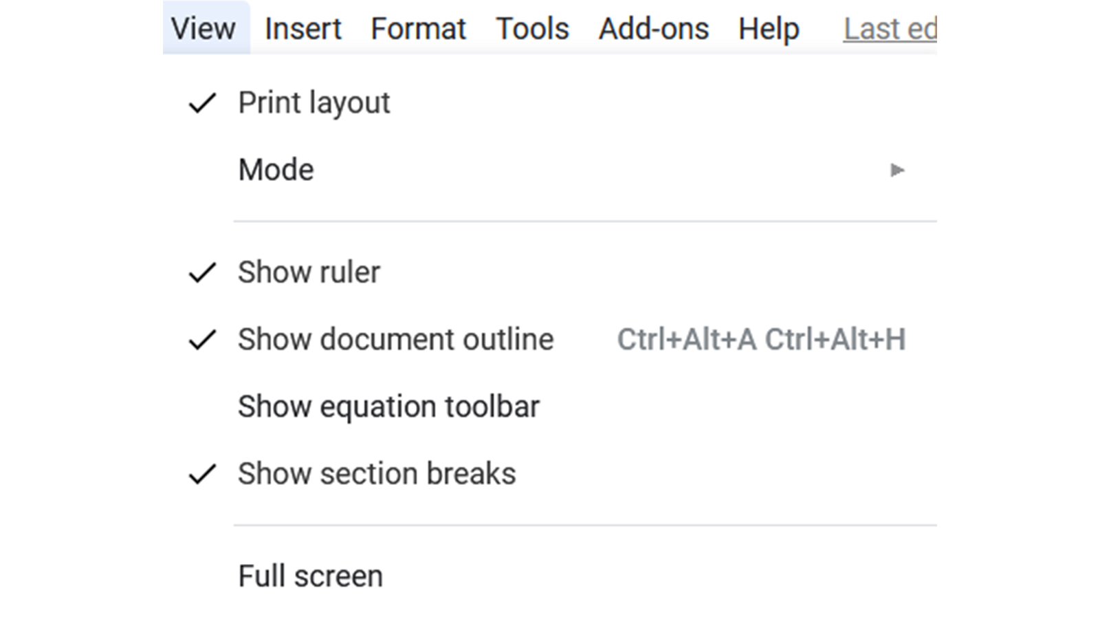Open the Insert menu
The width and height of the screenshot is (1100, 619).
tap(302, 29)
